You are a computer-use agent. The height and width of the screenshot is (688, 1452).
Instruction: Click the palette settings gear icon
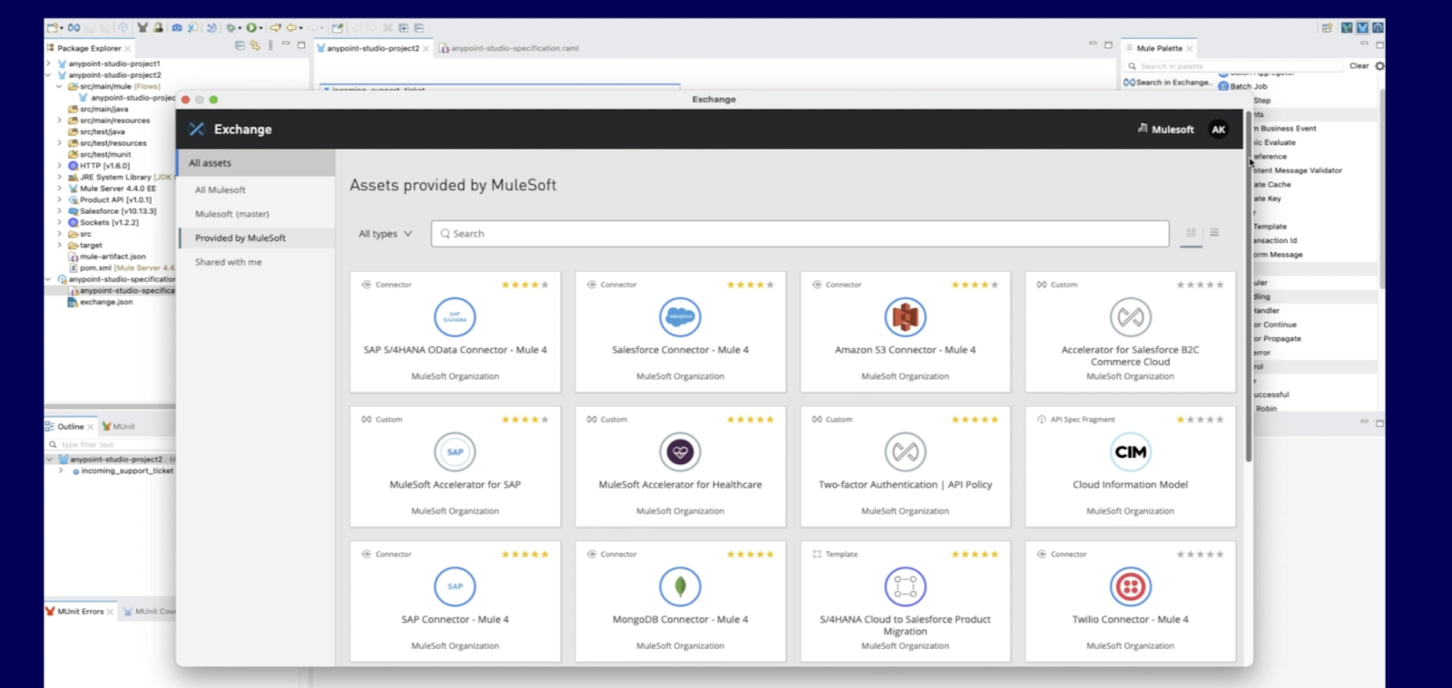(x=1380, y=66)
